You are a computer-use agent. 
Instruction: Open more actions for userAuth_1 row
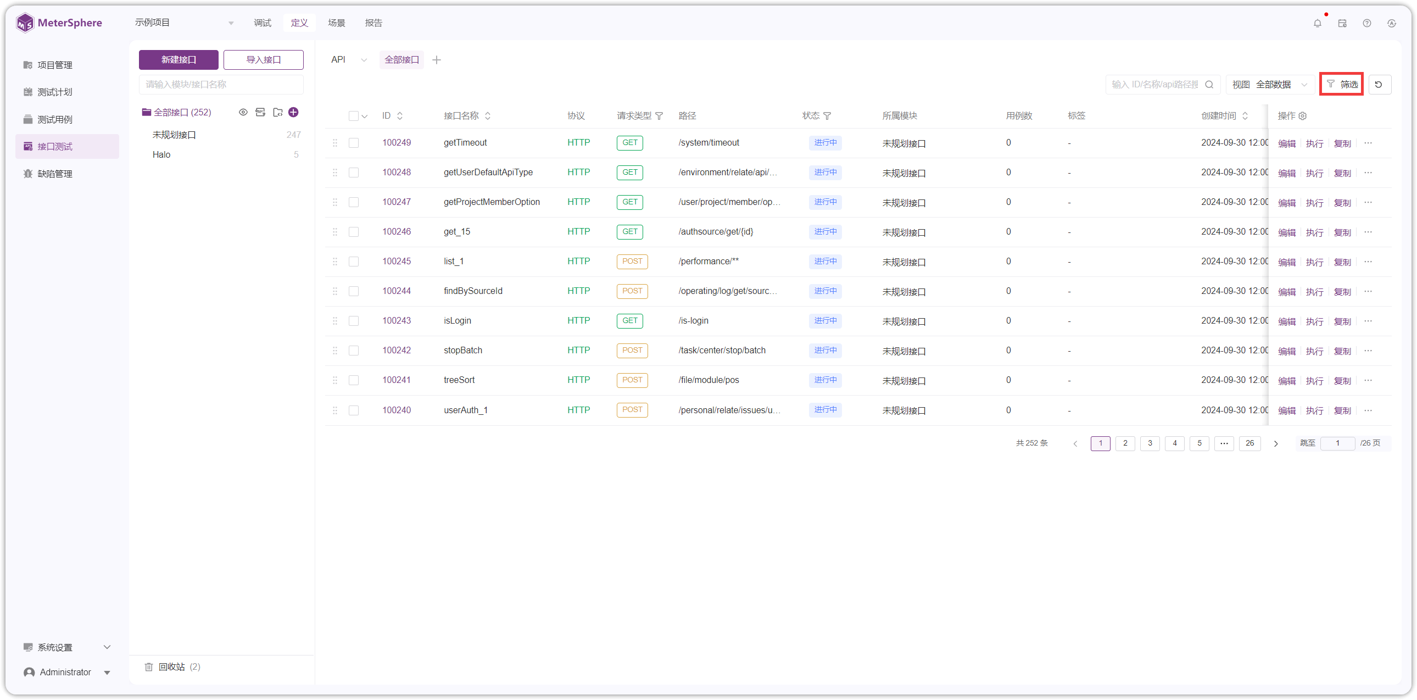[x=1368, y=410]
